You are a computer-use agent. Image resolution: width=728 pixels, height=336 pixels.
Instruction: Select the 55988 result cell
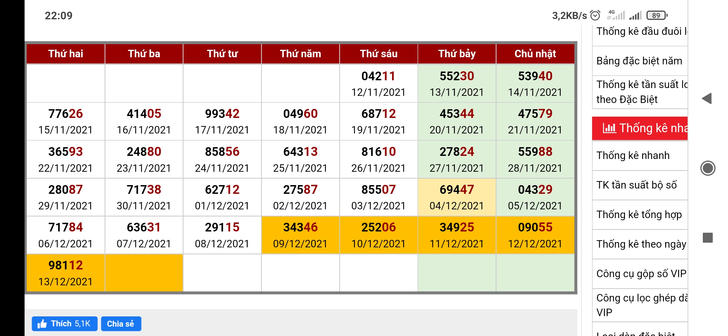535,159
